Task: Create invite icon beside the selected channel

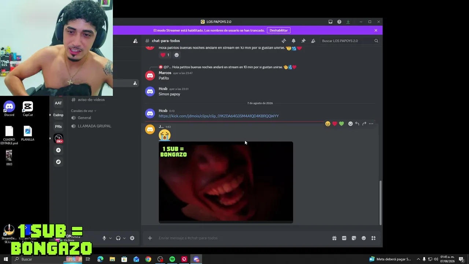Action: 135,83
